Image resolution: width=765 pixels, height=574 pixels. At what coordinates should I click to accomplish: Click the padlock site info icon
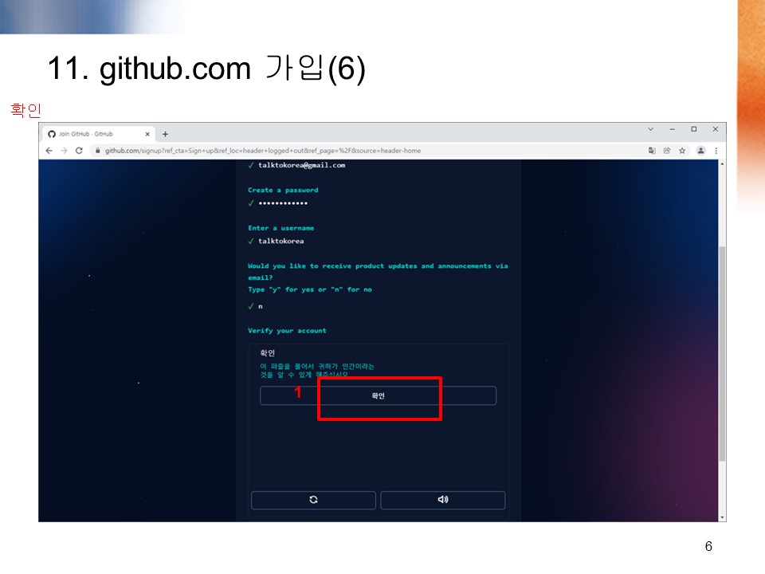click(x=97, y=151)
